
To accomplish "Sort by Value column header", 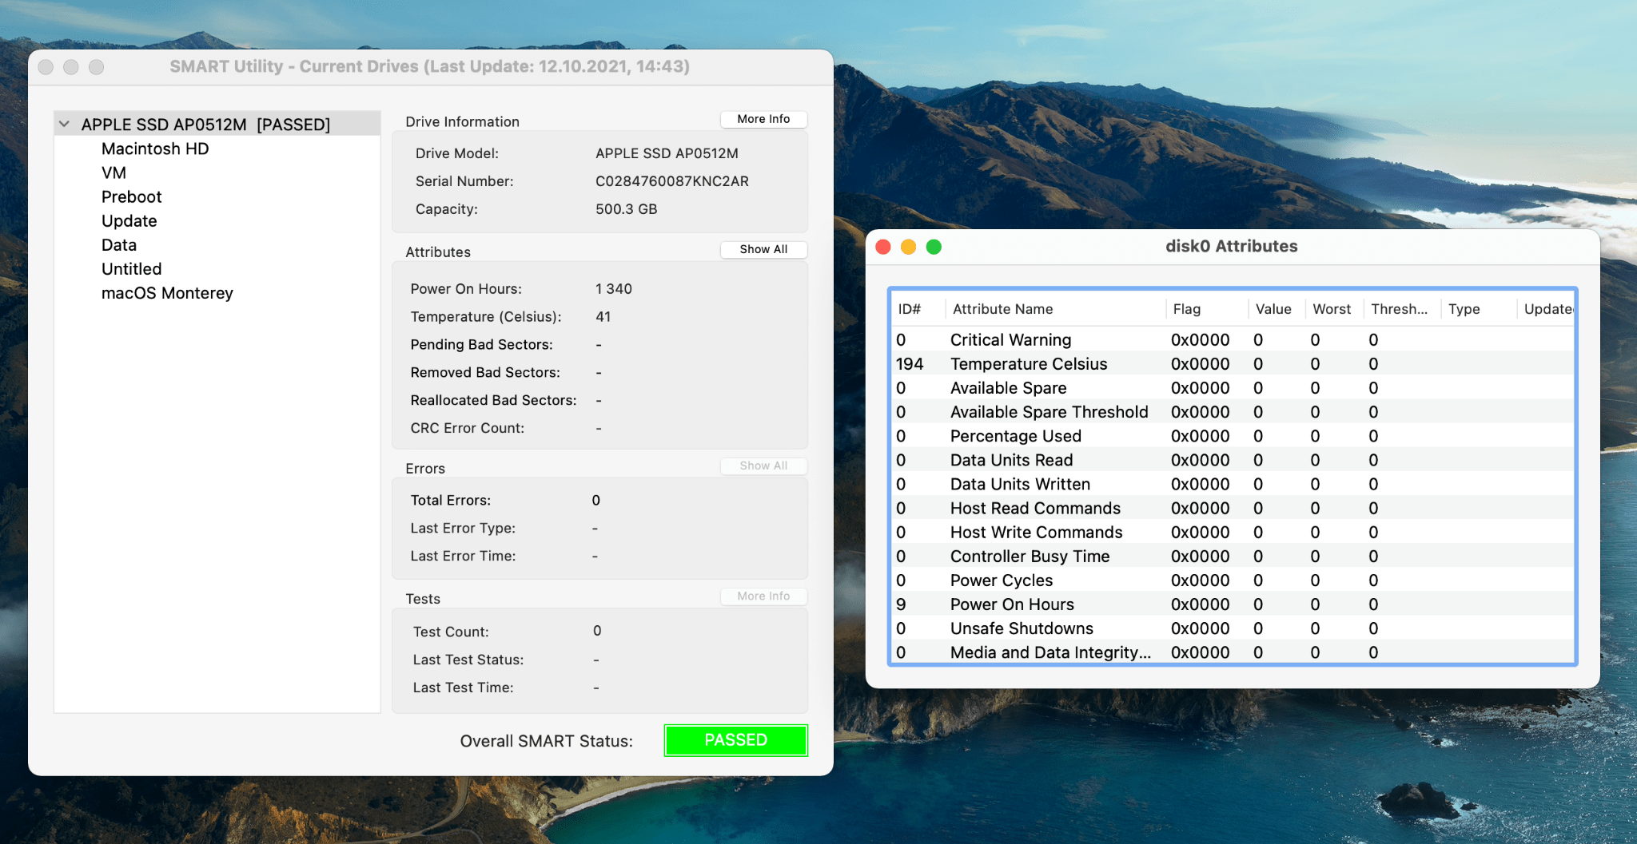I will click(1277, 309).
